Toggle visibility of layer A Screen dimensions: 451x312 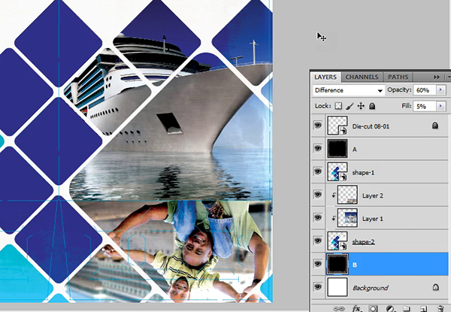(x=318, y=150)
